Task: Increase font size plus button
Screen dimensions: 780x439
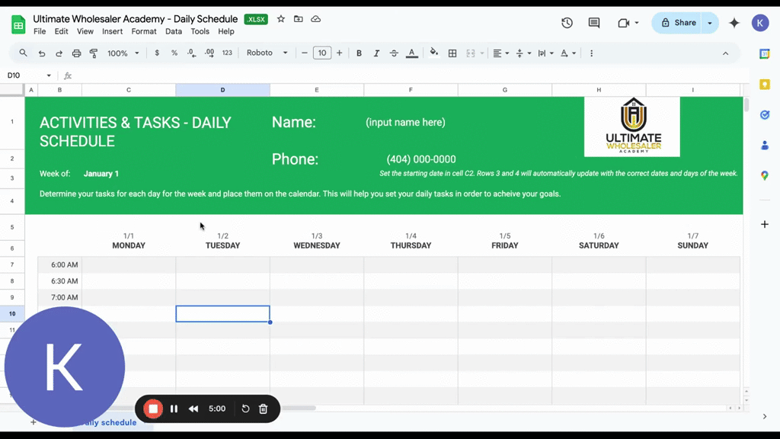Action: 339,53
